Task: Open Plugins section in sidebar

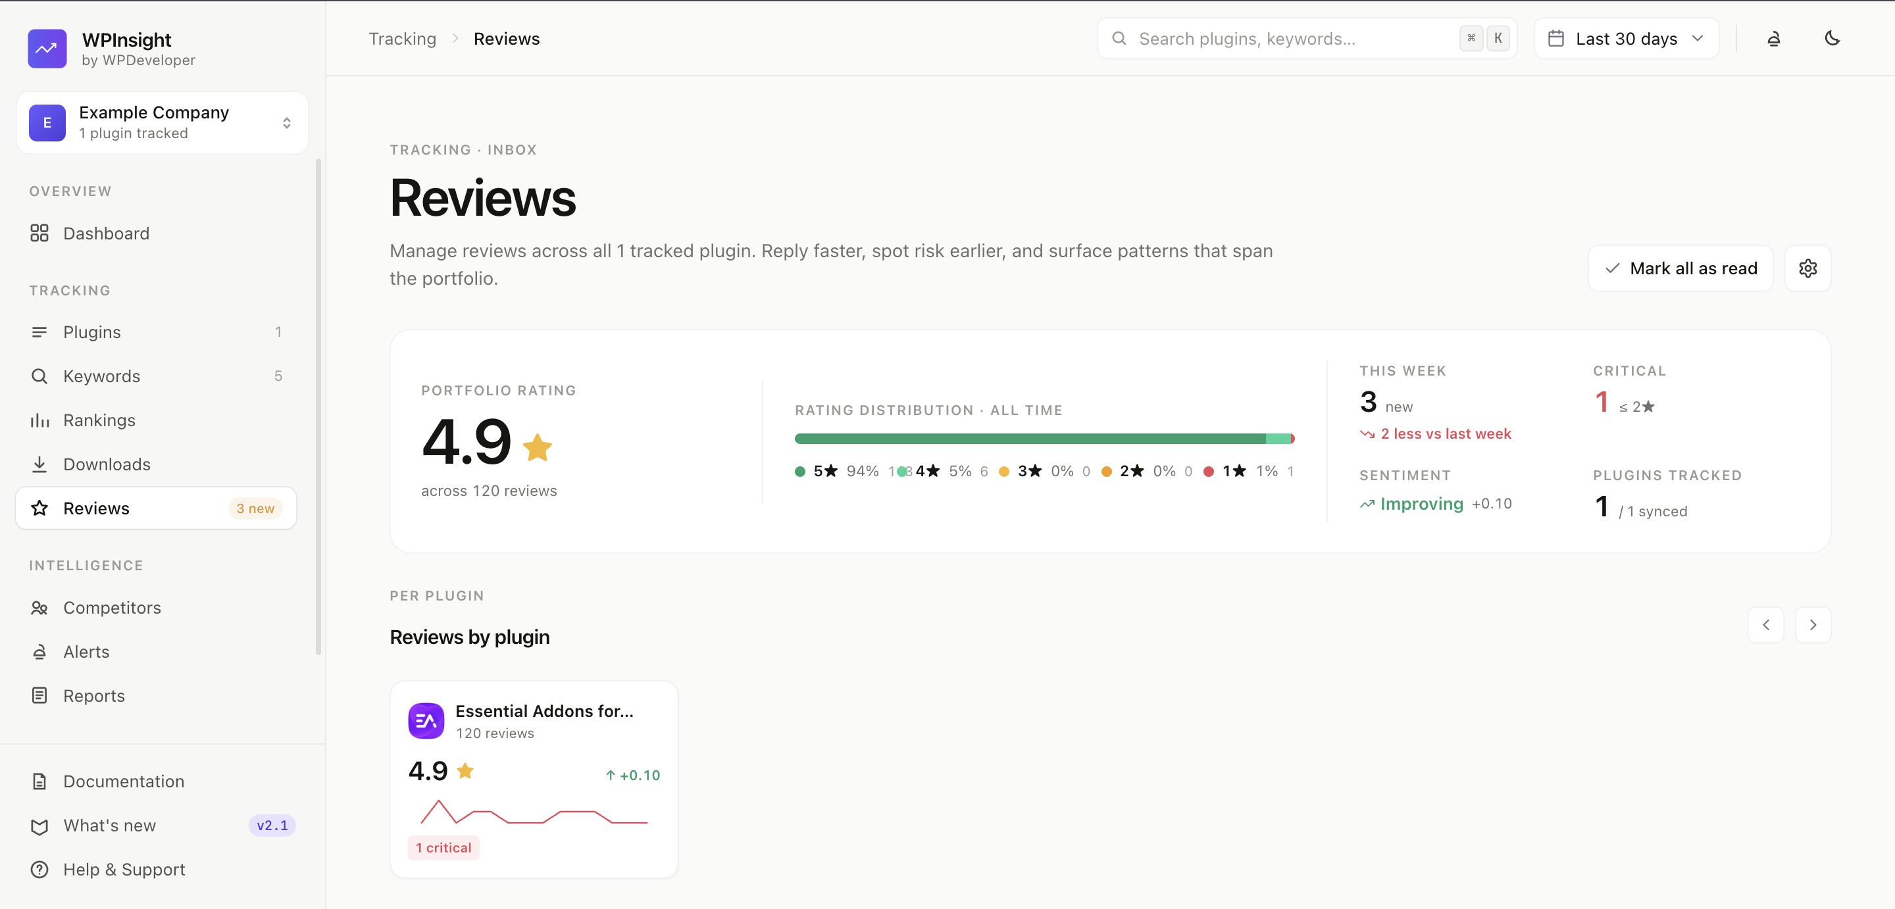Action: (155, 332)
